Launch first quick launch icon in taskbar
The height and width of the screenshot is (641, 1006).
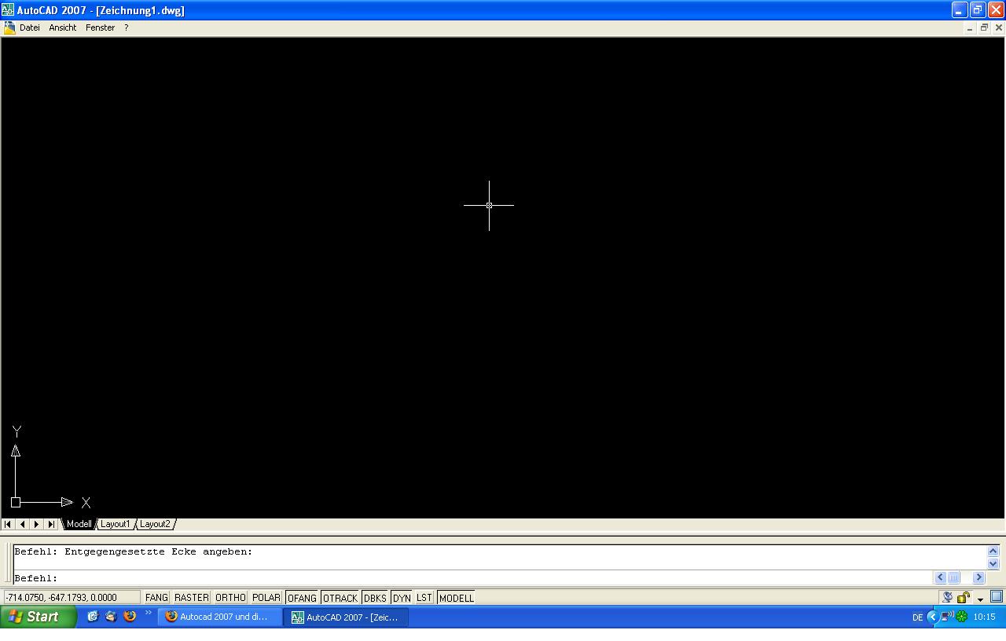(x=93, y=617)
